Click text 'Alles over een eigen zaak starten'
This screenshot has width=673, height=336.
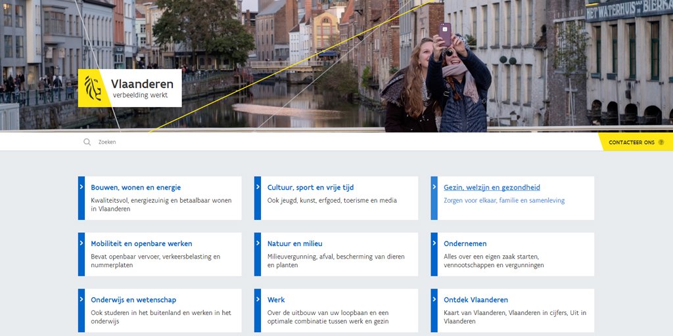coord(491,257)
